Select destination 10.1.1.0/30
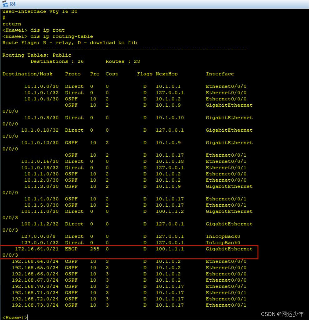Image resolution: width=309 pixels, height=320 pixels. pyautogui.click(x=42, y=174)
